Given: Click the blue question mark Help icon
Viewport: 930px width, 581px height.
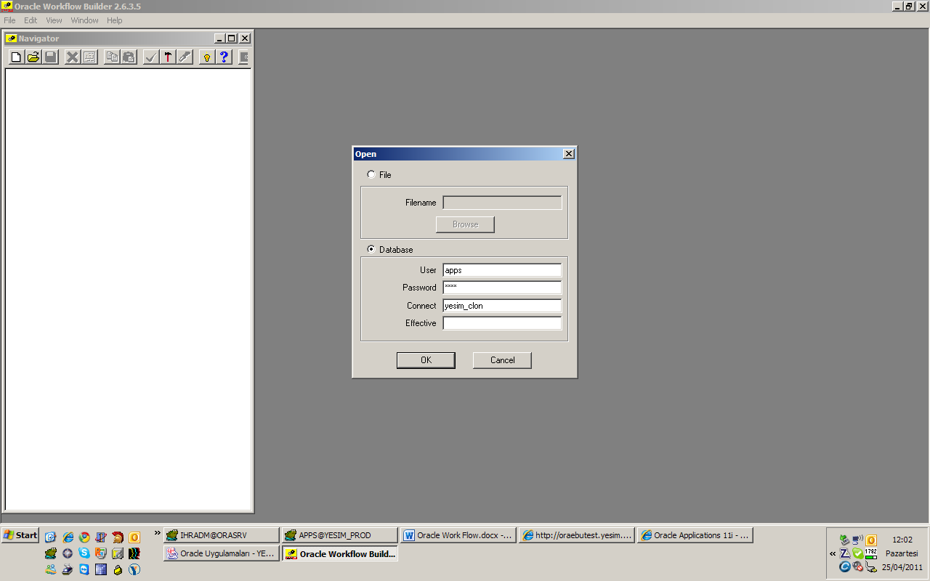Looking at the screenshot, I should (x=224, y=57).
